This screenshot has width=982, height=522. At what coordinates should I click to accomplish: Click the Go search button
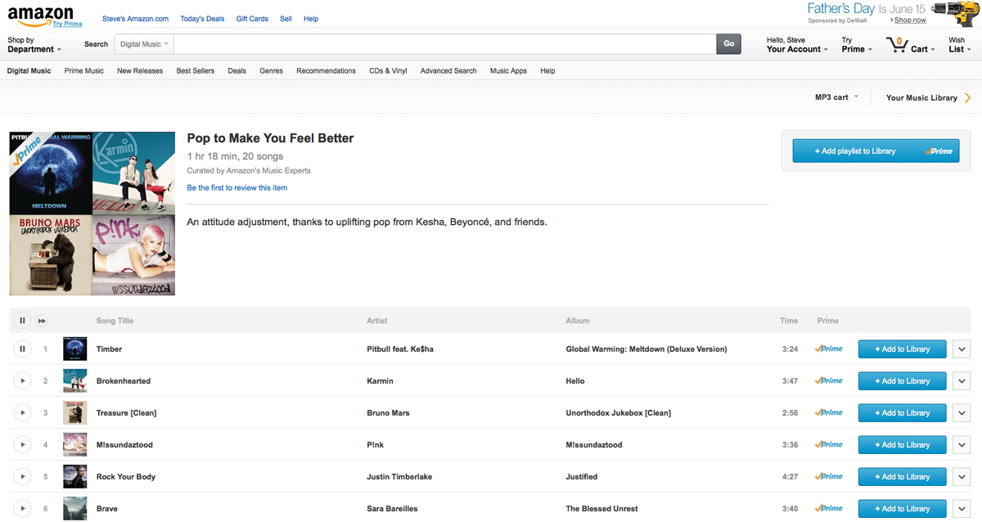tap(728, 44)
